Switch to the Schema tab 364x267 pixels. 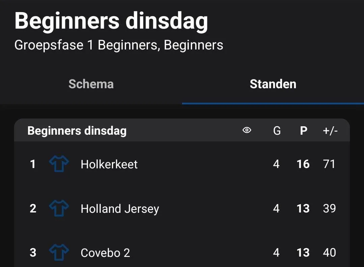[x=91, y=84]
